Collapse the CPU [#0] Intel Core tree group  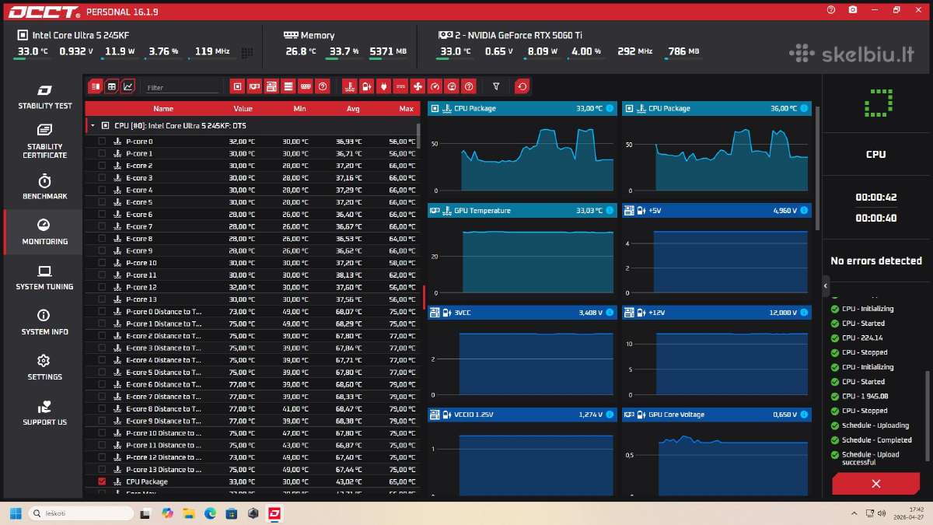[93, 125]
